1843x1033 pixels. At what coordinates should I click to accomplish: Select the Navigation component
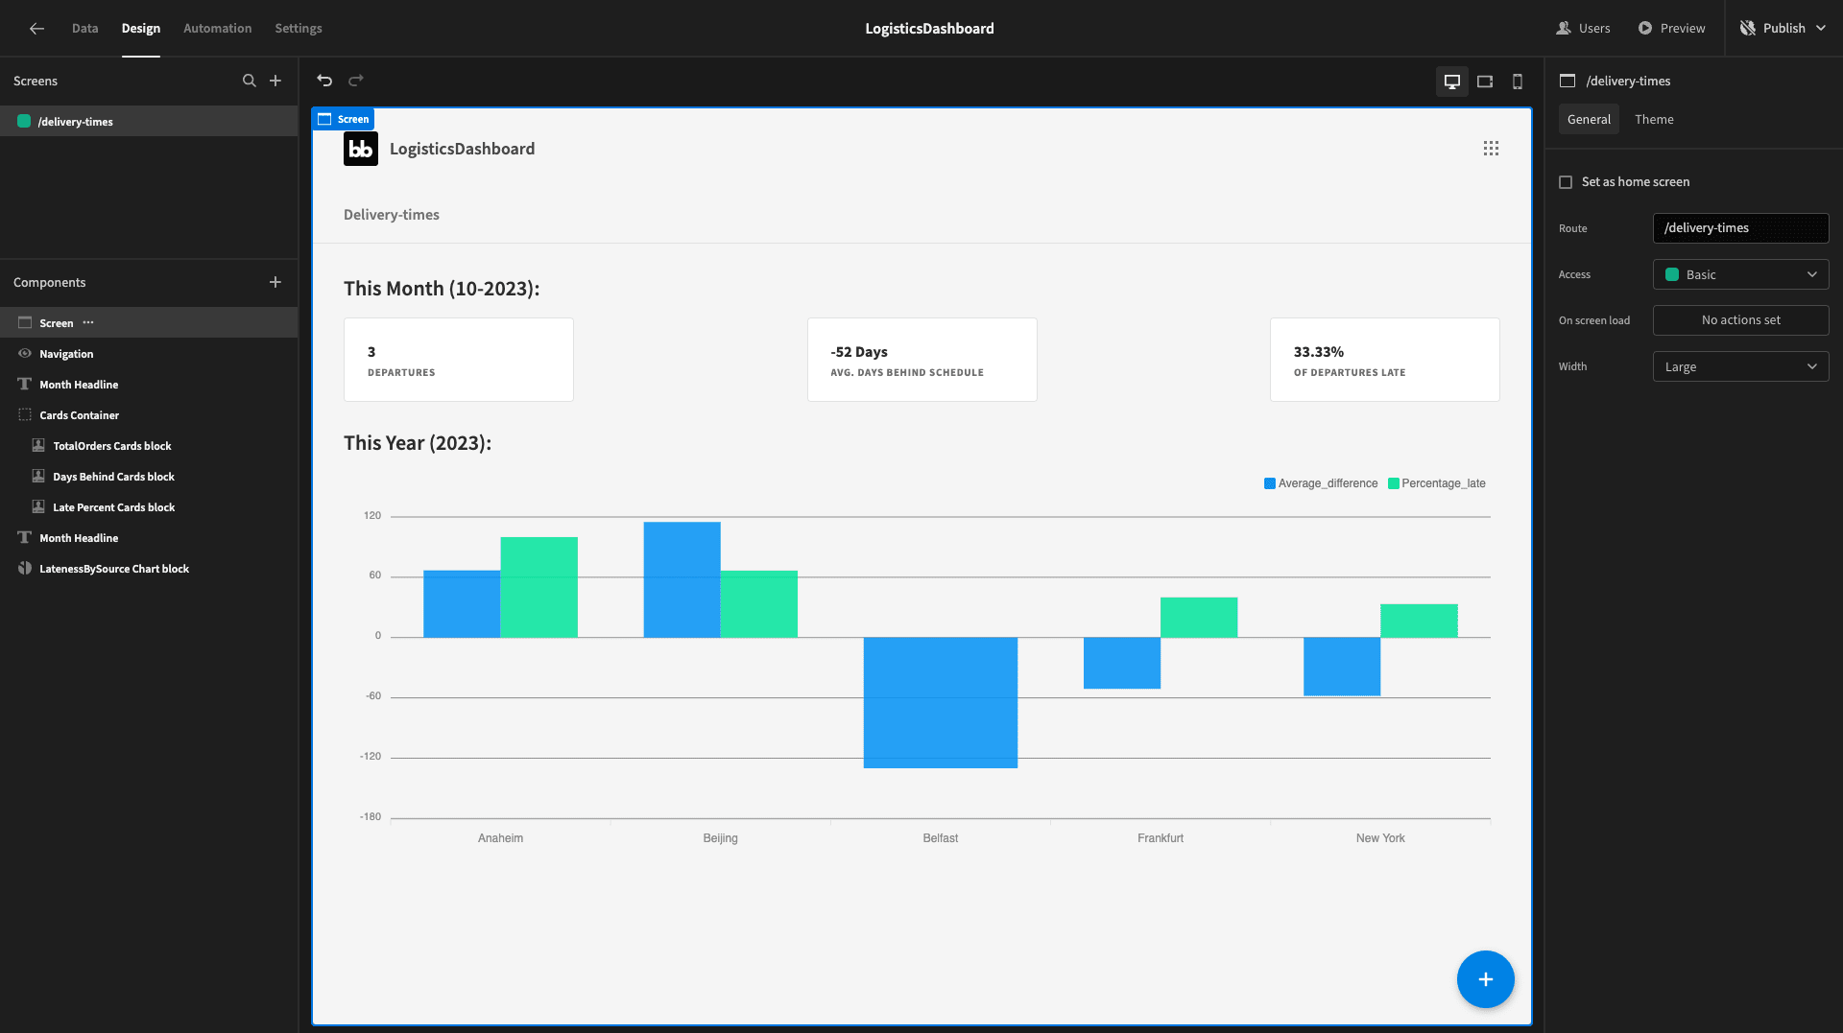pos(149,354)
